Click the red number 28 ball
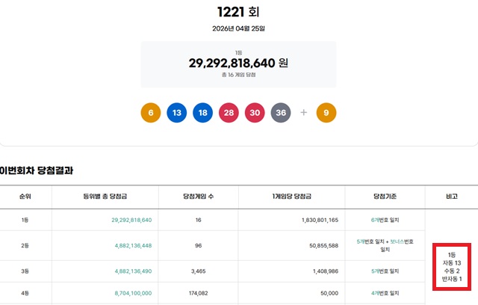 coord(229,113)
